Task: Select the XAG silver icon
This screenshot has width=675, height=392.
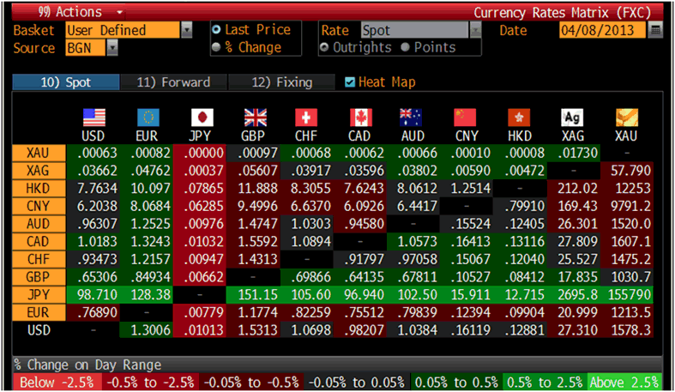Action: (572, 118)
